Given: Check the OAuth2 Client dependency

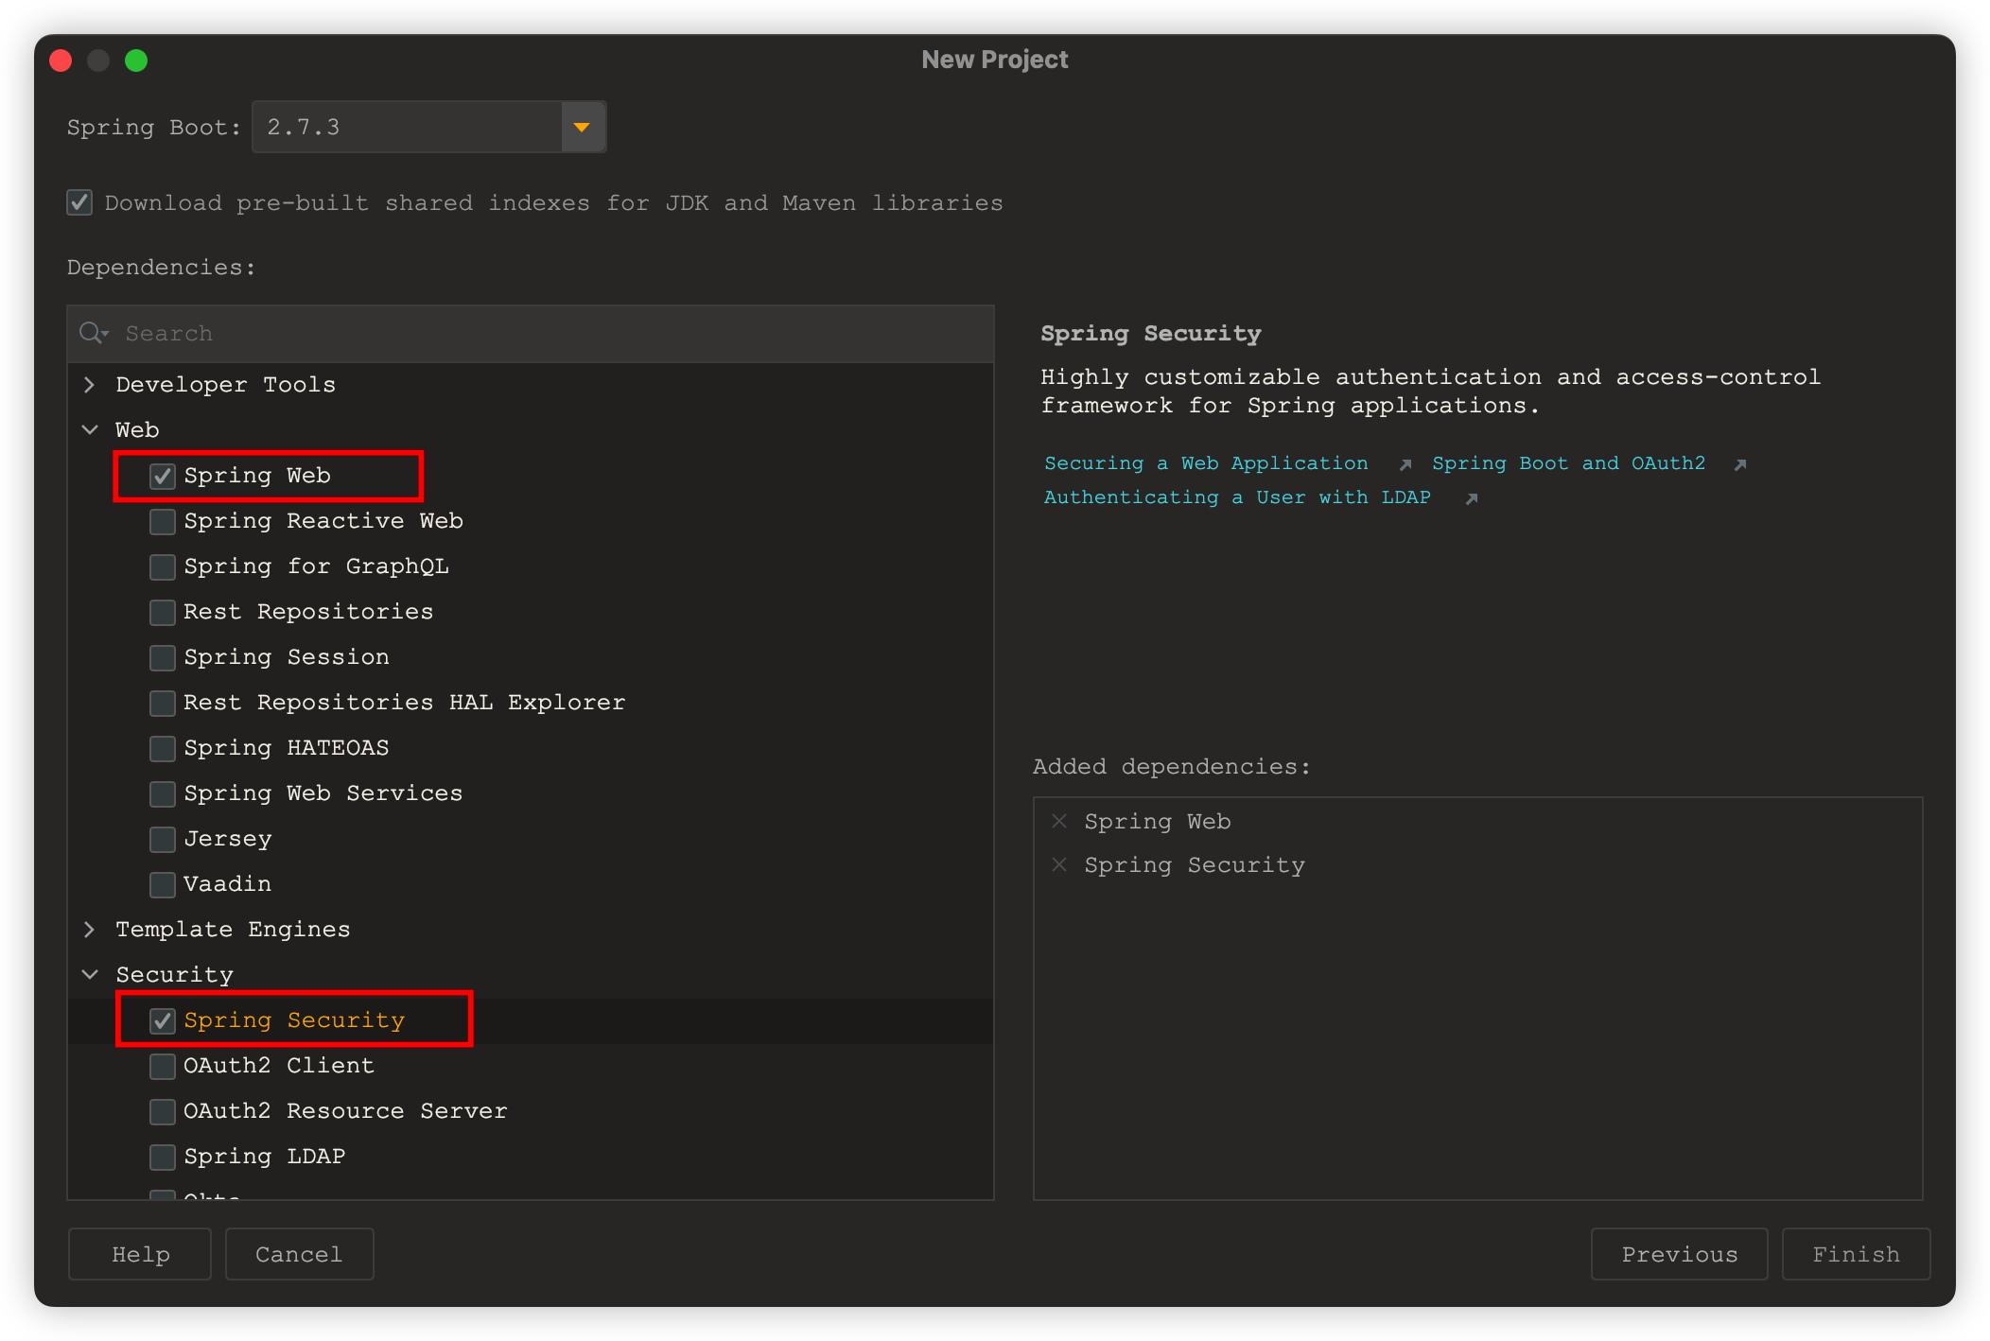Looking at the screenshot, I should [x=163, y=1066].
